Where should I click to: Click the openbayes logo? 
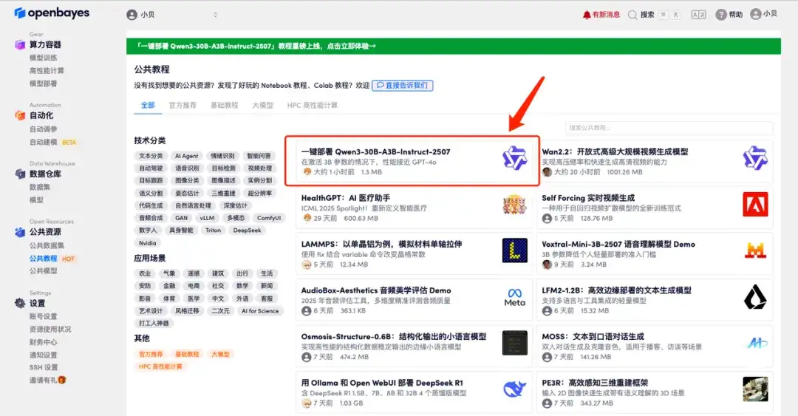coord(52,13)
